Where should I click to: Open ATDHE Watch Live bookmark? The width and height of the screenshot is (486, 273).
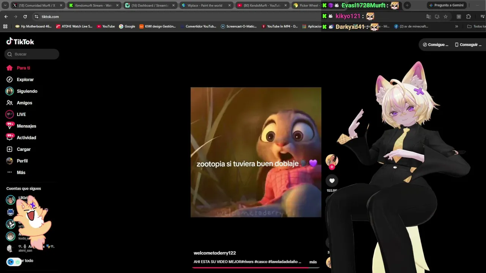74,27
